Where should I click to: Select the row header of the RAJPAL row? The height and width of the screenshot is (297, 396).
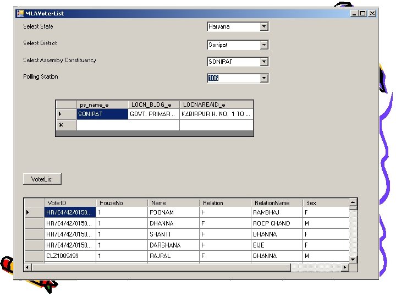point(34,256)
